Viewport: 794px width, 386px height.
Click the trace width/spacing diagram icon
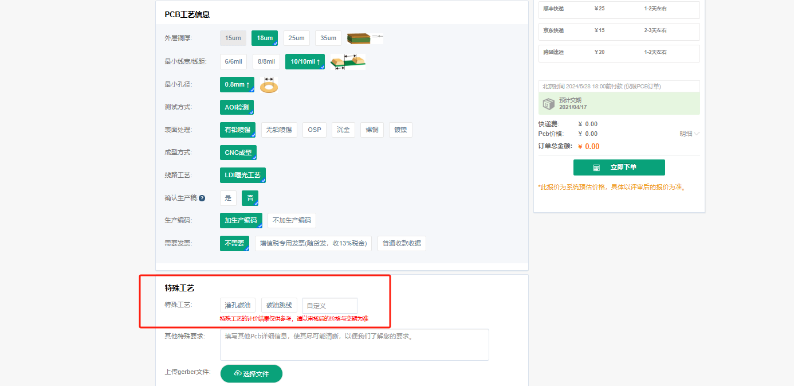[x=348, y=62]
